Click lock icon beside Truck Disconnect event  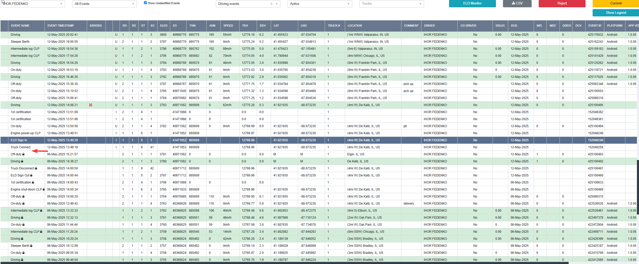tap(36, 168)
